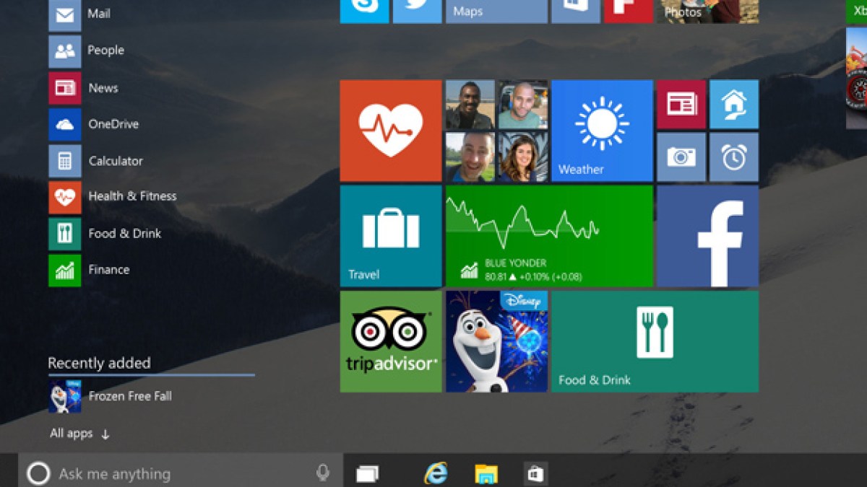
Task: Click the Cortana circle icon
Action: (x=38, y=473)
